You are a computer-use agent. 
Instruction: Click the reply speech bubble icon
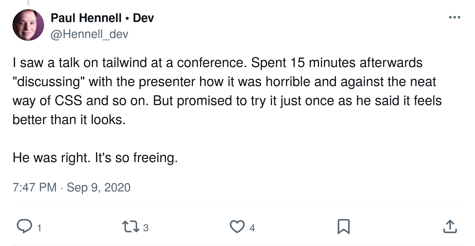click(x=24, y=226)
